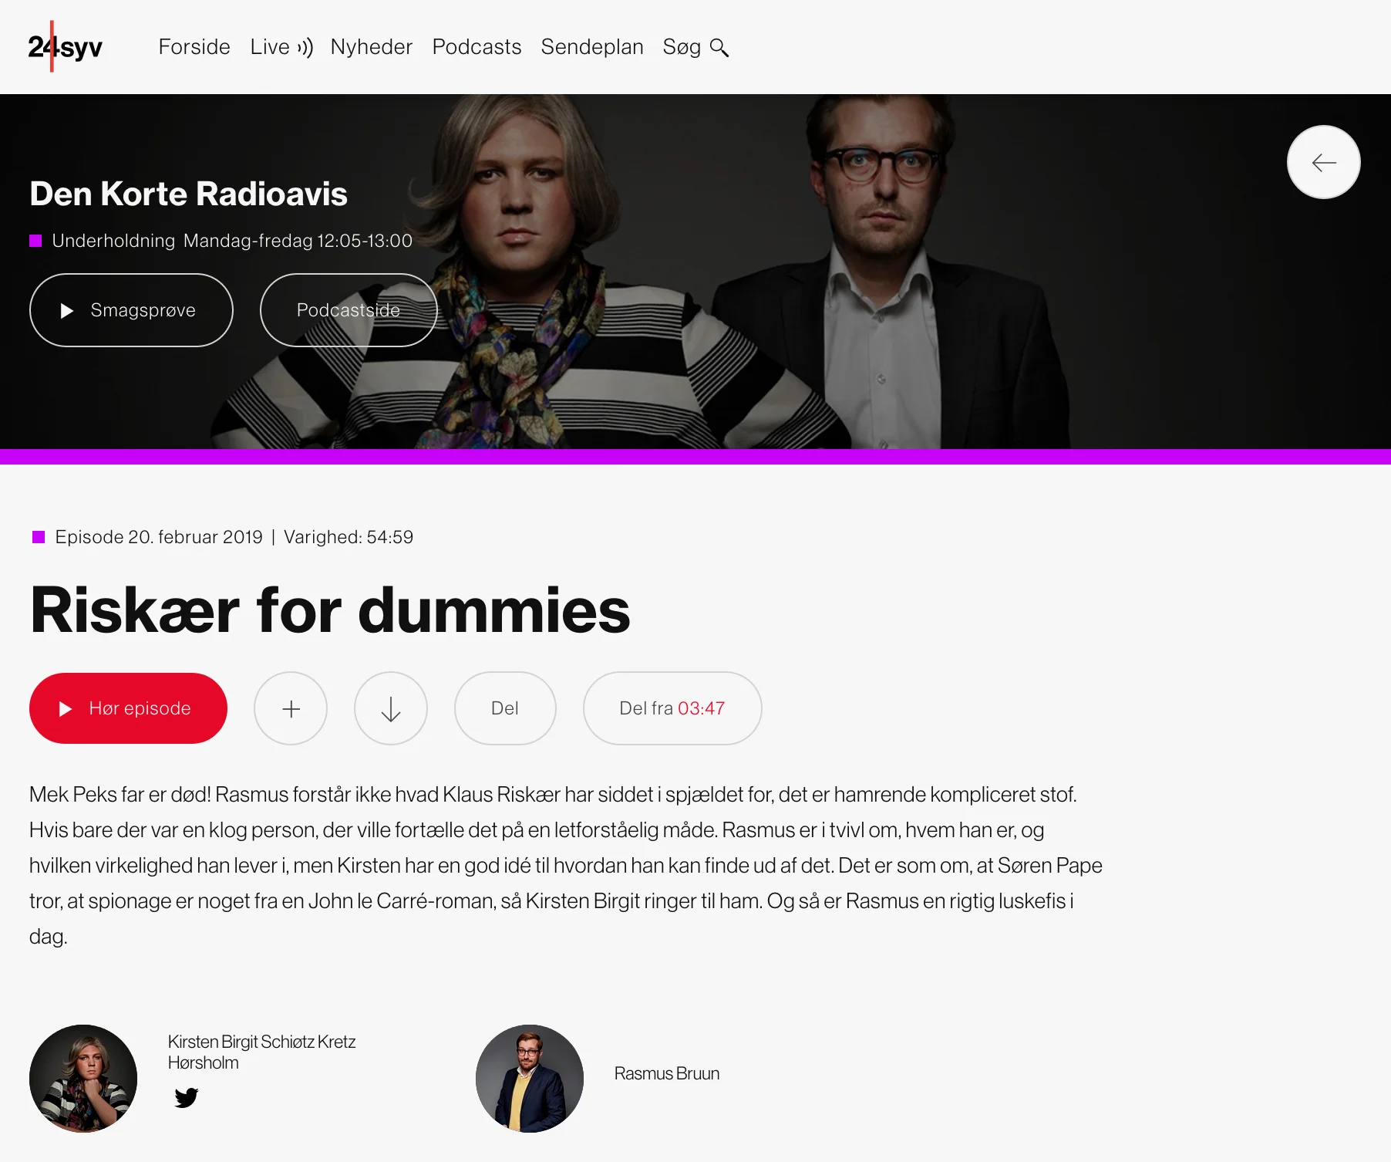Go to Nyheder in the navigation
The width and height of the screenshot is (1391, 1162).
(372, 47)
